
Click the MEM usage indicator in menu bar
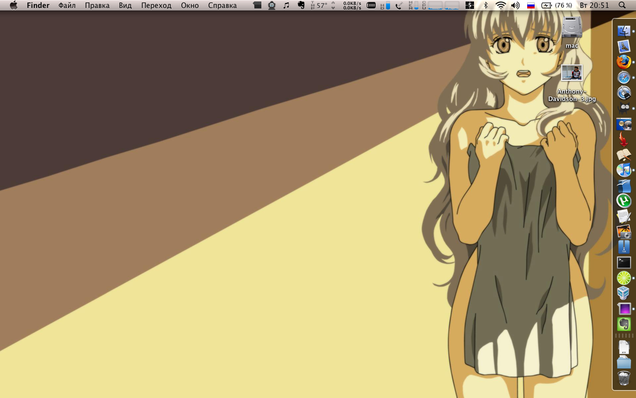(413, 5)
